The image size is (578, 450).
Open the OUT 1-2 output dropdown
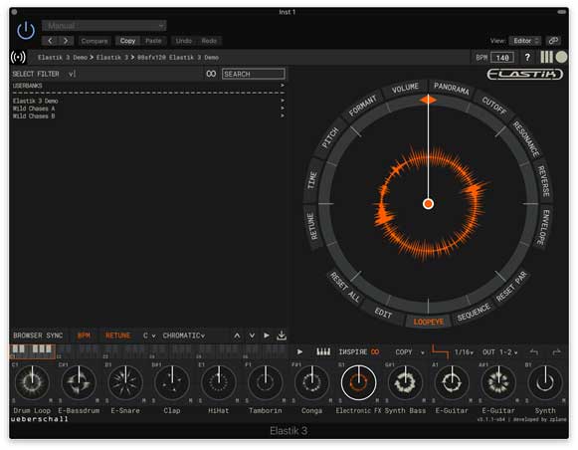pyautogui.click(x=499, y=352)
